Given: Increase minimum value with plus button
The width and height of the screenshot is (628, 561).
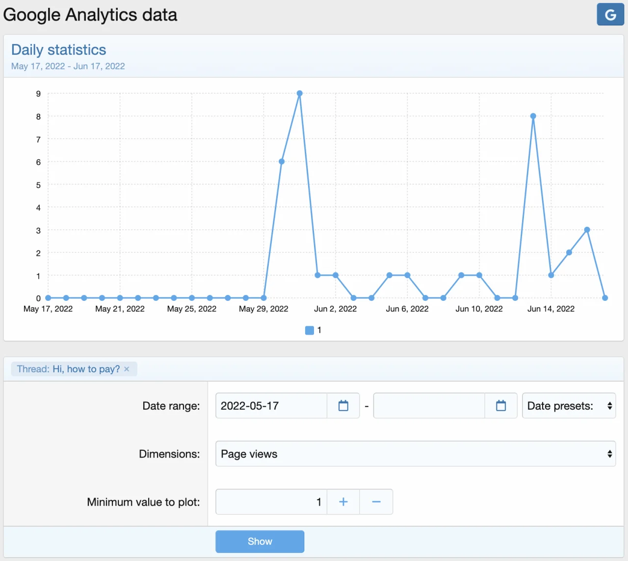Looking at the screenshot, I should coord(343,502).
